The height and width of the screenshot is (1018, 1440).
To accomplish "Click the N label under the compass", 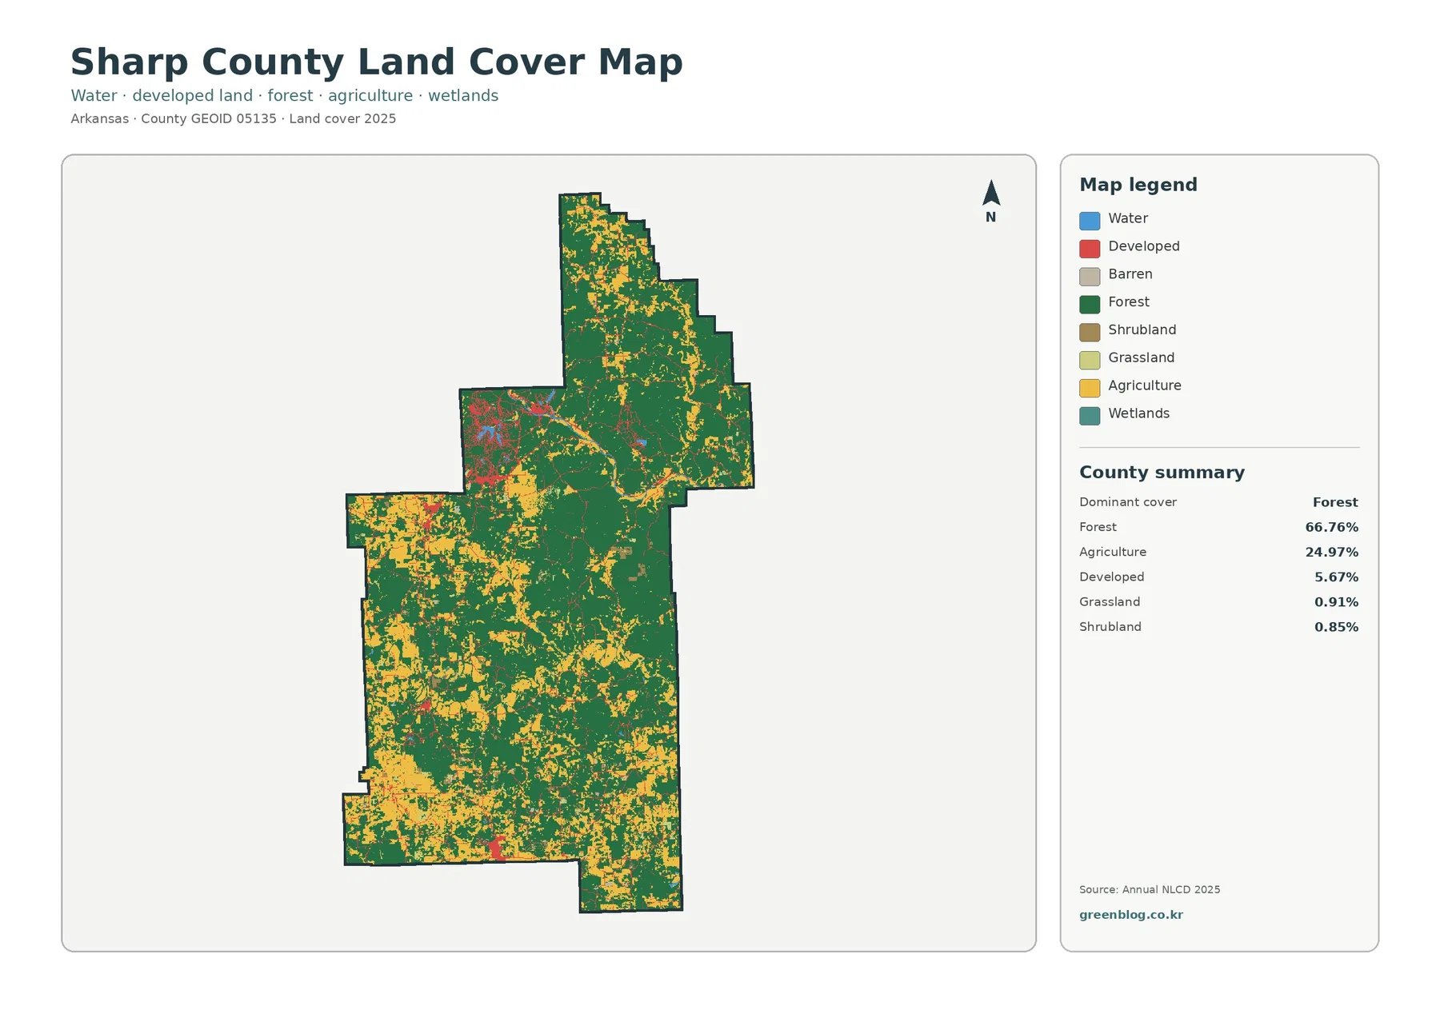I will [x=991, y=217].
